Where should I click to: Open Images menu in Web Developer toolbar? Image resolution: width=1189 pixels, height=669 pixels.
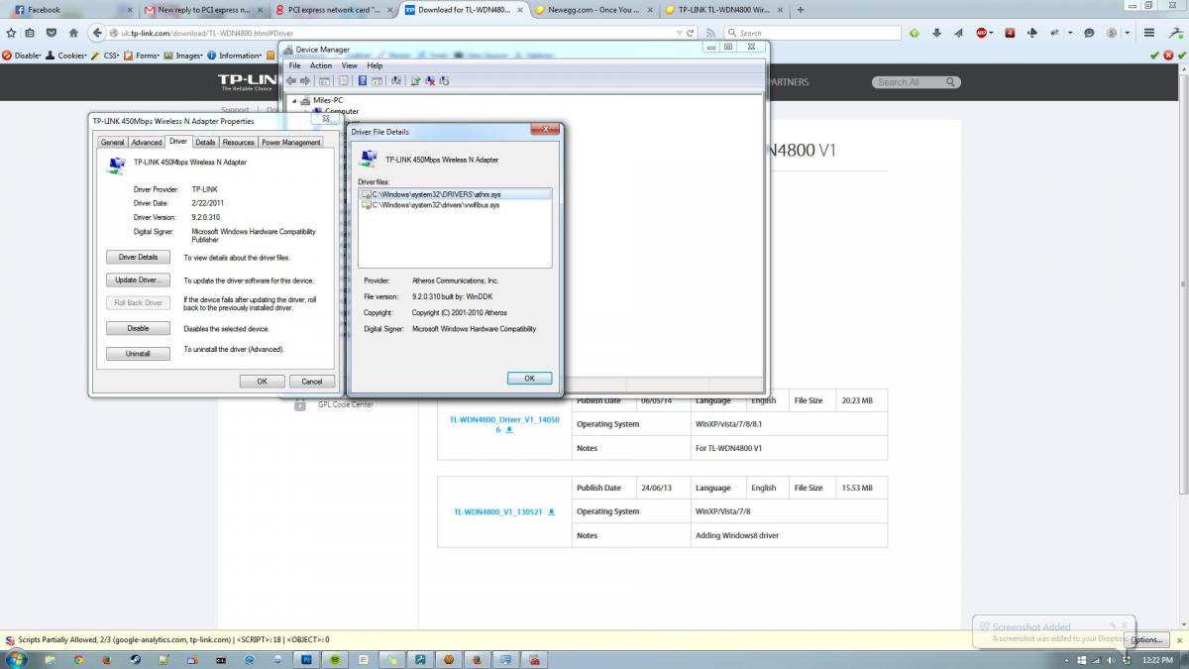pyautogui.click(x=183, y=56)
